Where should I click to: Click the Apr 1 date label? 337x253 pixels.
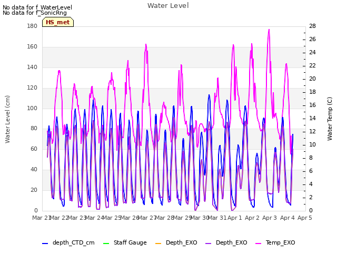(235, 218)
